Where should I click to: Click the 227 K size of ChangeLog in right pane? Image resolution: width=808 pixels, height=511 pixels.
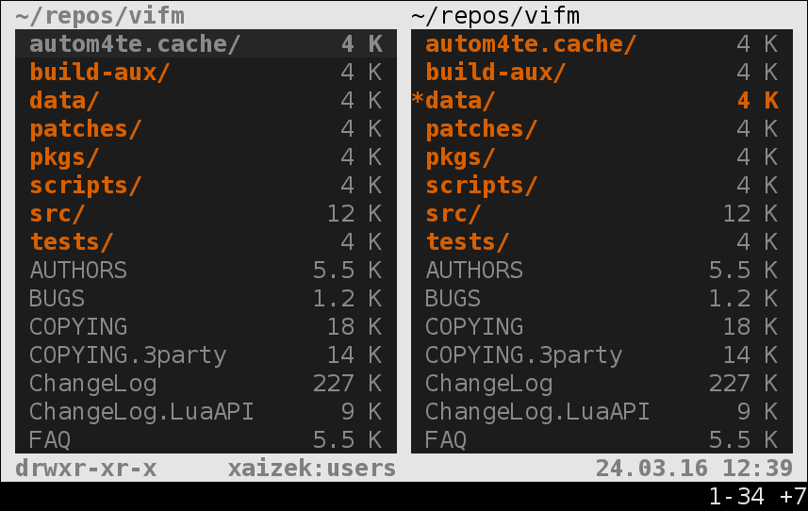[x=743, y=384]
